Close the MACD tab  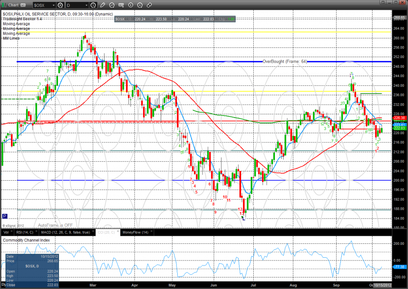pos(93,231)
